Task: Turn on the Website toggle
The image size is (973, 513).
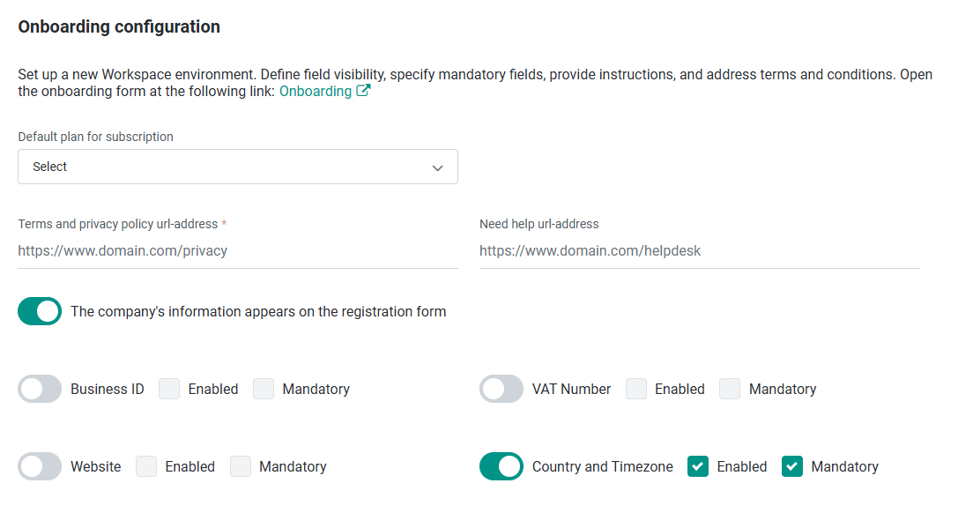Action: pyautogui.click(x=39, y=466)
